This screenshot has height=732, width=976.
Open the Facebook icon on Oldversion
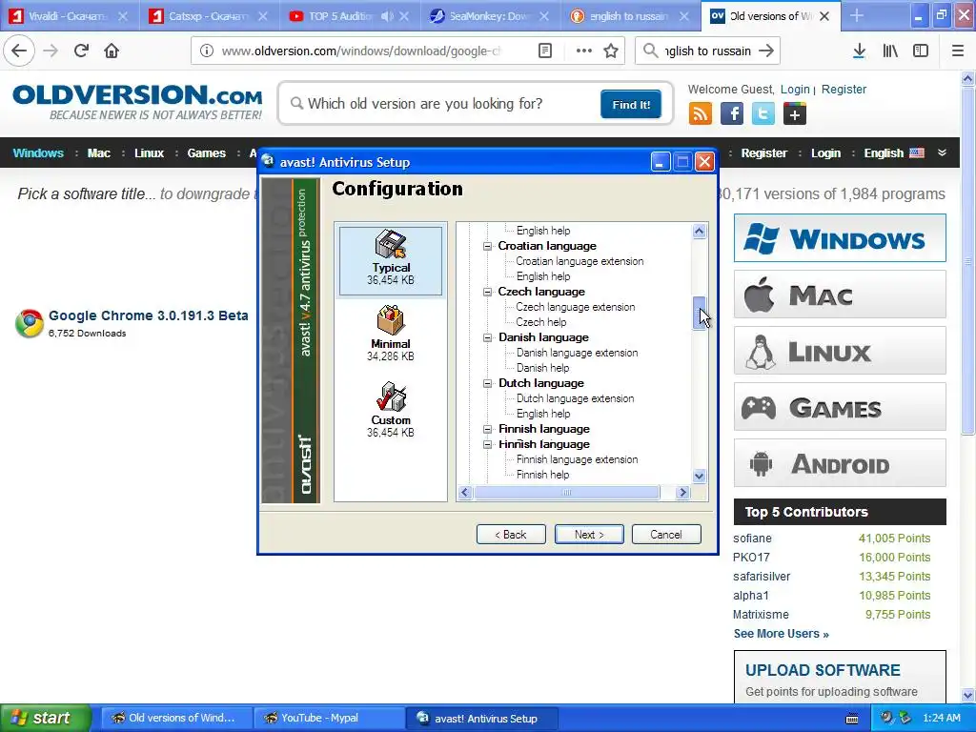732,114
